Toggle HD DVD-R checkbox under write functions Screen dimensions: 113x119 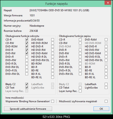106,47
